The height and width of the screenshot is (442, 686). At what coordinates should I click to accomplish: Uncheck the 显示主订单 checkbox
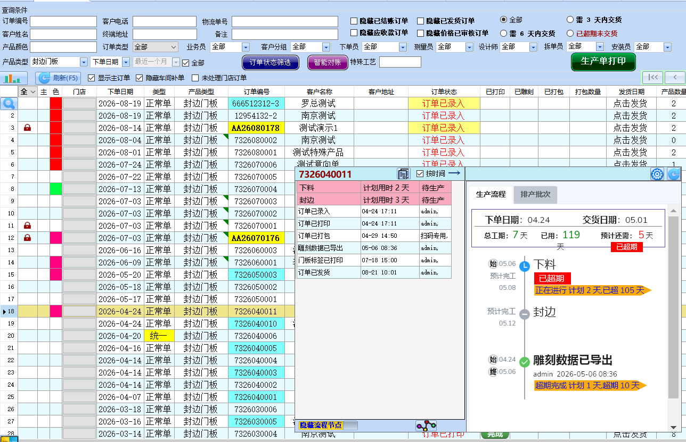pyautogui.click(x=91, y=78)
